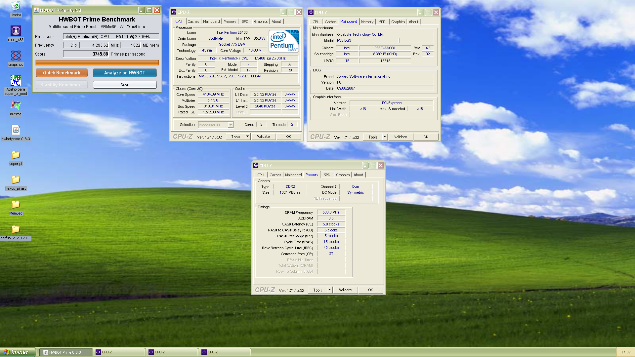Click the Processor name field in HWBOT Prime
This screenshot has width=635, height=357.
tap(111, 37)
